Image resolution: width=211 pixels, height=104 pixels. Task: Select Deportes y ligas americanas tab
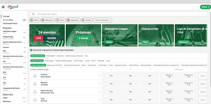pyautogui.click(x=74, y=56)
